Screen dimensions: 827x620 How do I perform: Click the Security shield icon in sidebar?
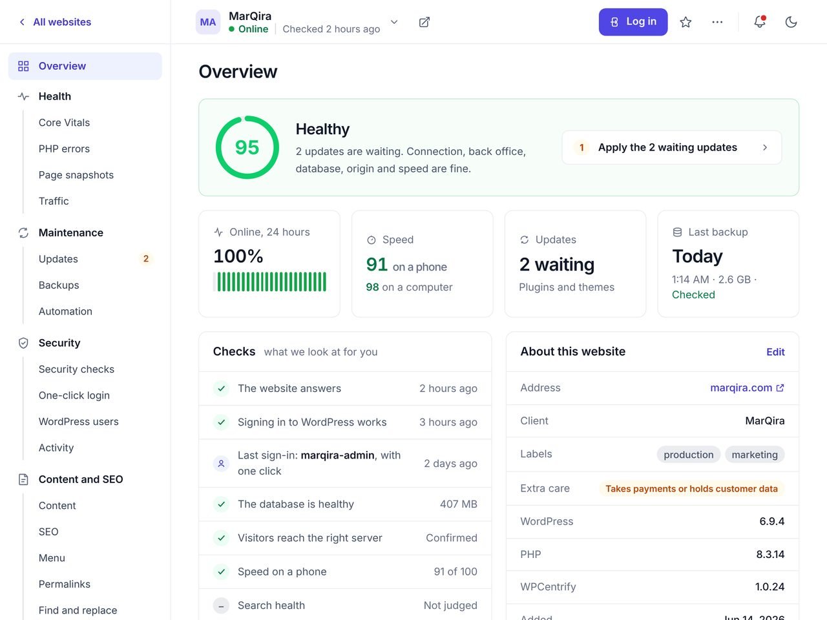(x=23, y=343)
